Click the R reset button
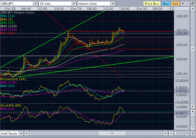The width and height of the screenshot is (196, 138). [x=193, y=133]
